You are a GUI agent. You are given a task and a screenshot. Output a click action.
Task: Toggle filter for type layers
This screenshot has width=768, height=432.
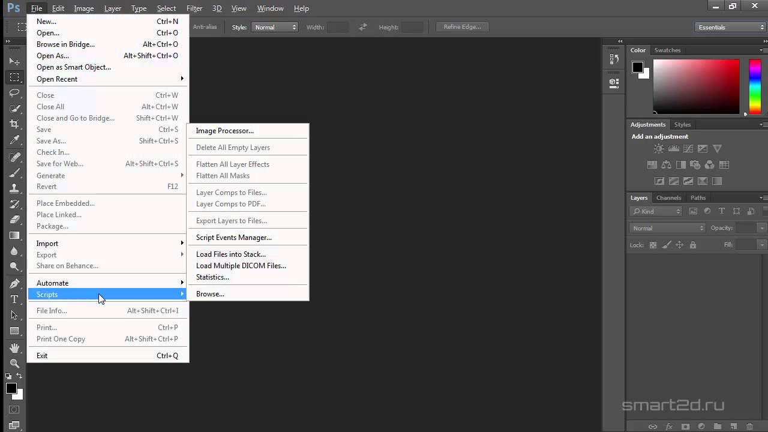click(722, 211)
